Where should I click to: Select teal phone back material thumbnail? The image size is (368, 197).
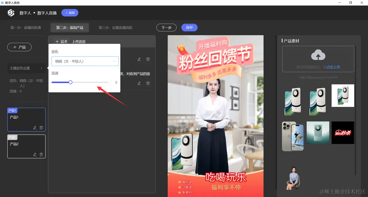[x=318, y=133]
